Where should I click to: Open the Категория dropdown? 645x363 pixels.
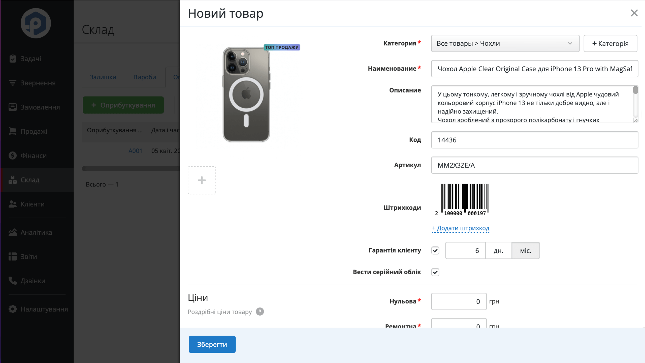pos(505,43)
